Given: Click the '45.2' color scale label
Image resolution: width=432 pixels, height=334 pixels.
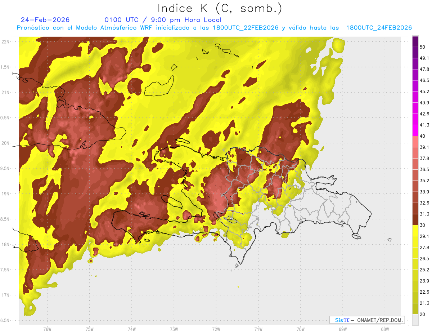Looking at the screenshot, I should click(x=424, y=92).
